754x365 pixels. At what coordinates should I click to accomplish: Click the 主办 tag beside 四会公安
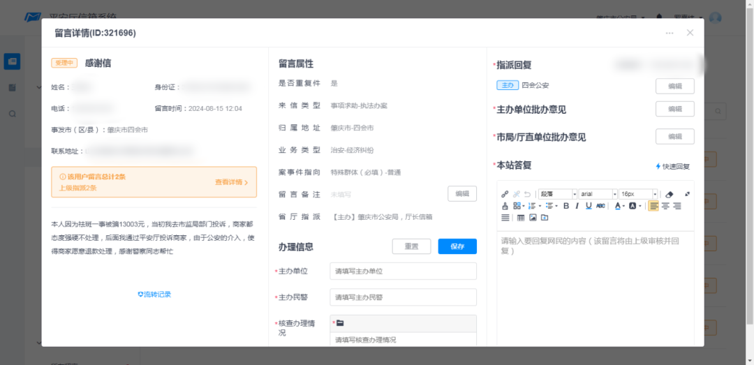point(508,86)
